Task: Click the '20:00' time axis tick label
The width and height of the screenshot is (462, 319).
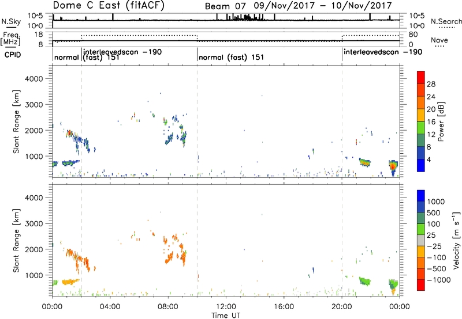Action: (x=342, y=307)
